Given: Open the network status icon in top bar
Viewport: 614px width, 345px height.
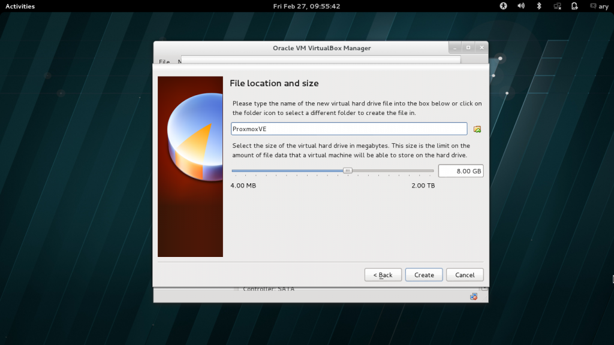Looking at the screenshot, I should click(x=557, y=6).
